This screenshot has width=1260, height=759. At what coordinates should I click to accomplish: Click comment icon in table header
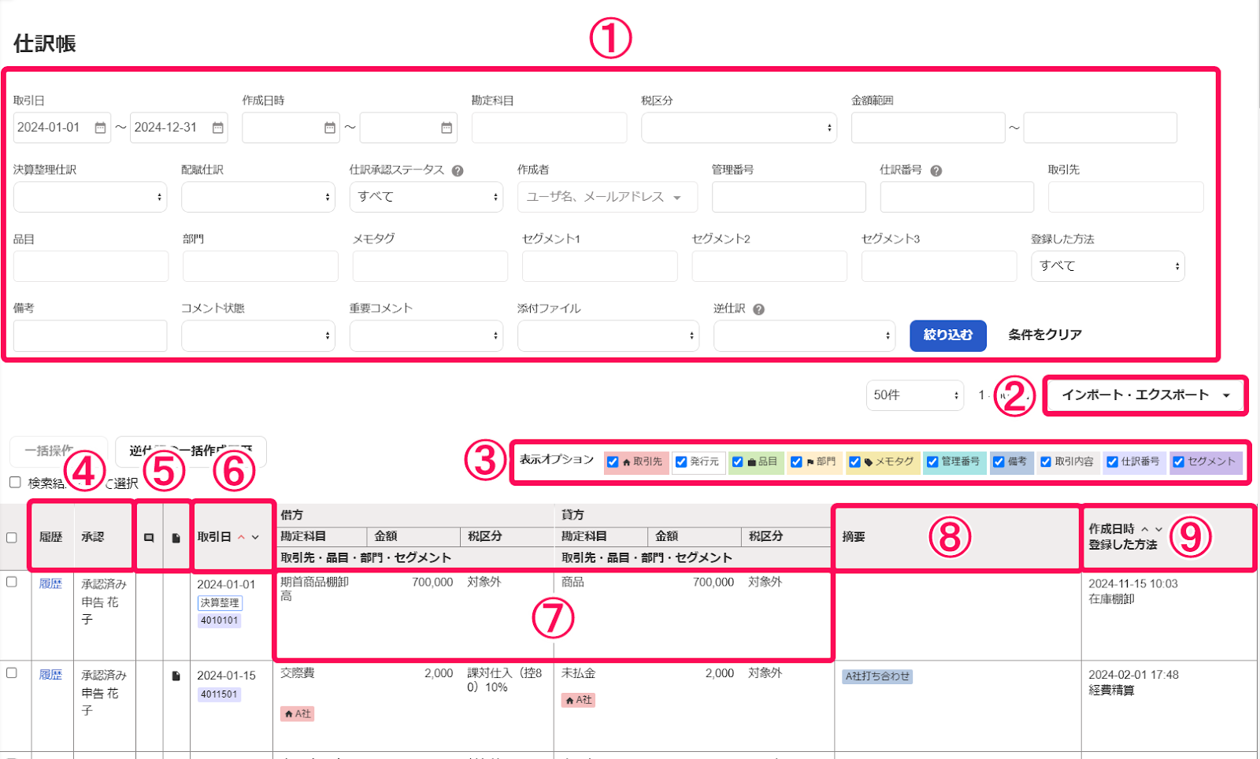[x=149, y=538]
